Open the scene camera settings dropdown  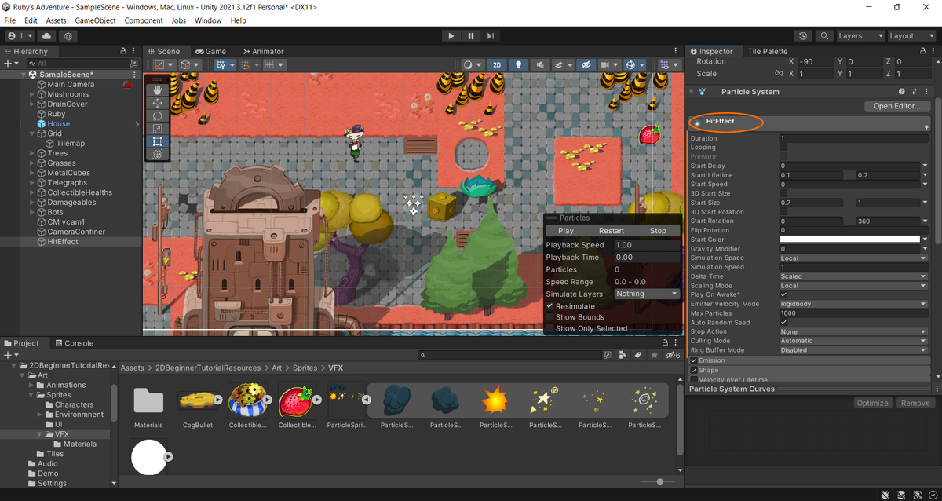[610, 64]
